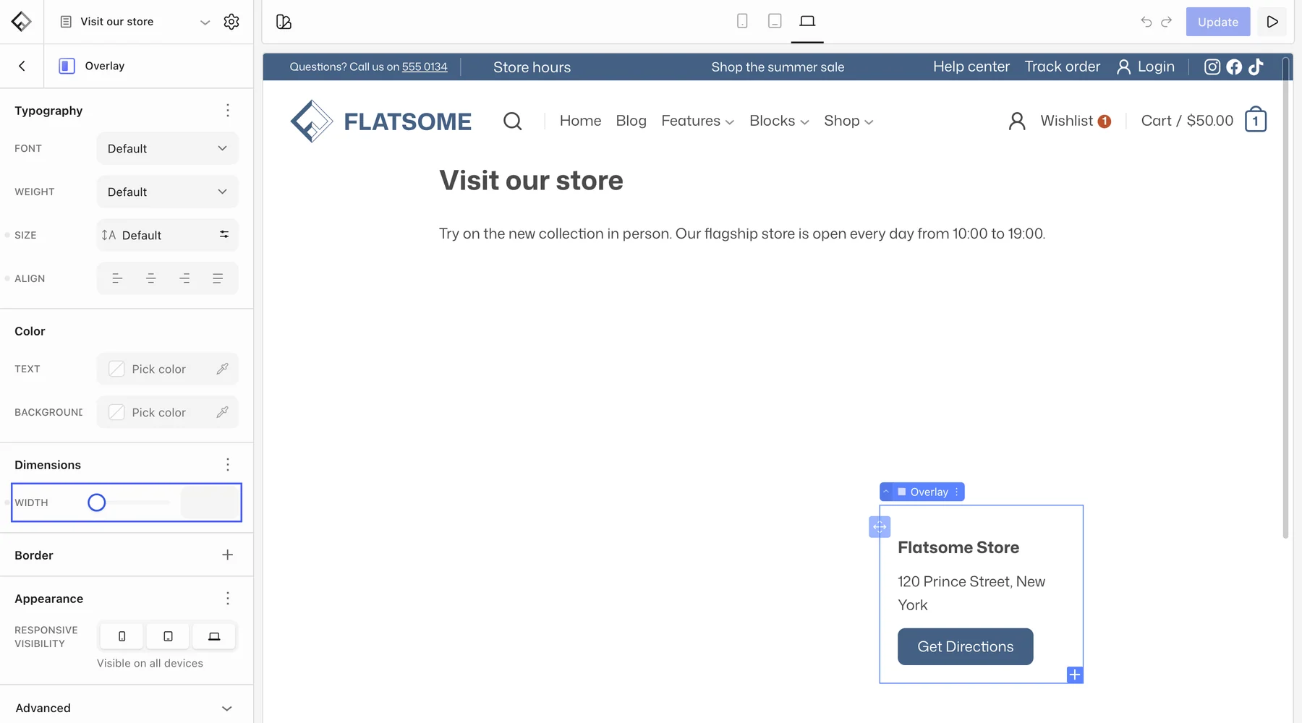The width and height of the screenshot is (1302, 723).
Task: Switch to mobile preview device icon
Action: click(x=742, y=21)
